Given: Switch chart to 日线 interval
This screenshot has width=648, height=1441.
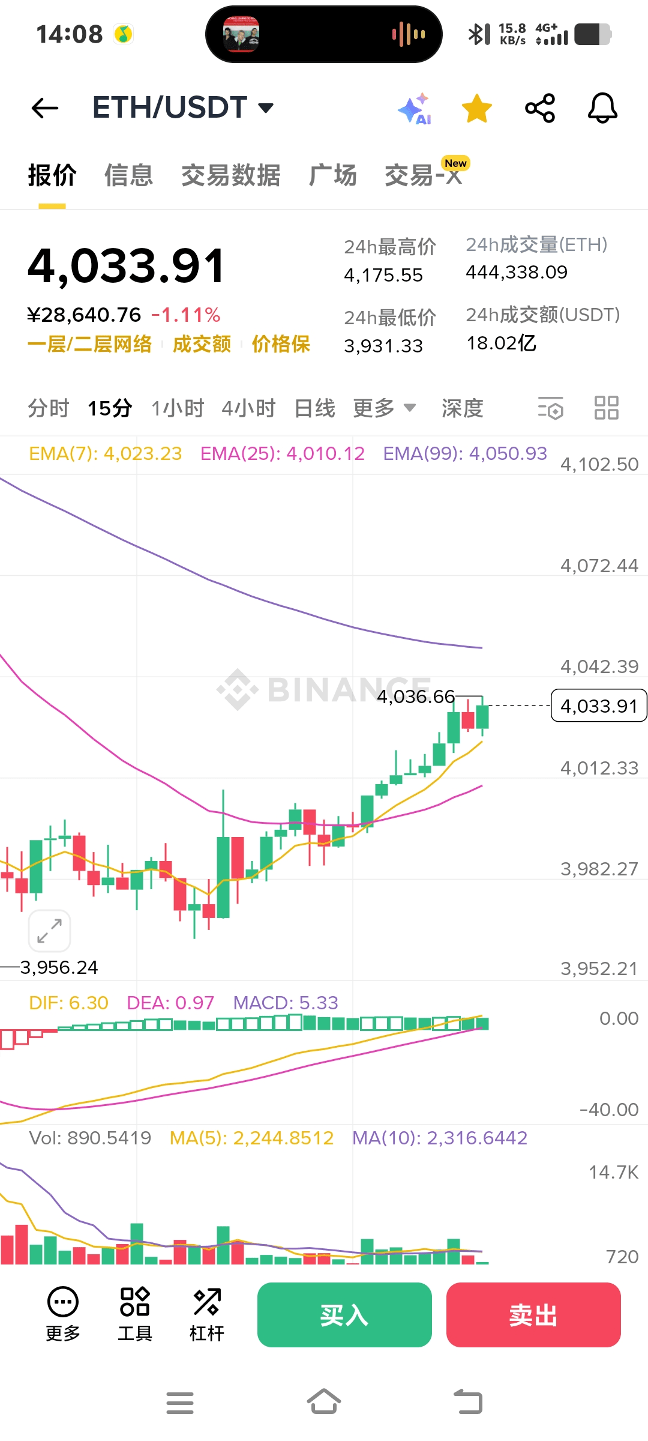Looking at the screenshot, I should tap(314, 408).
